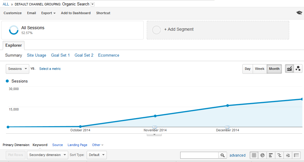Open the Export menu
The height and width of the screenshot is (162, 304).
[48, 13]
